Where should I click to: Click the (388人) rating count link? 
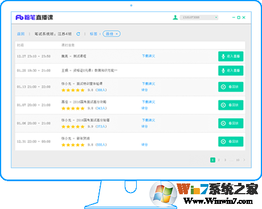101,90
